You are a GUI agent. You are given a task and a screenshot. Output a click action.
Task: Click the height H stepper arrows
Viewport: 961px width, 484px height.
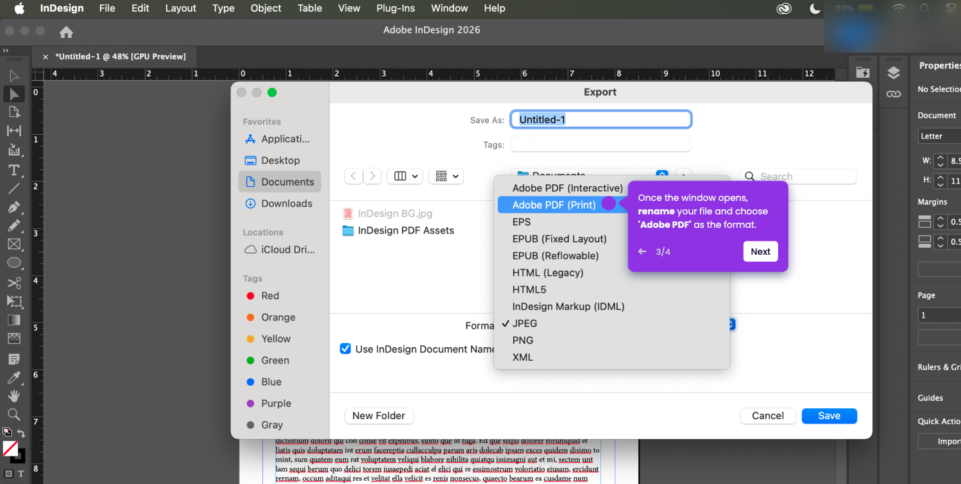940,180
